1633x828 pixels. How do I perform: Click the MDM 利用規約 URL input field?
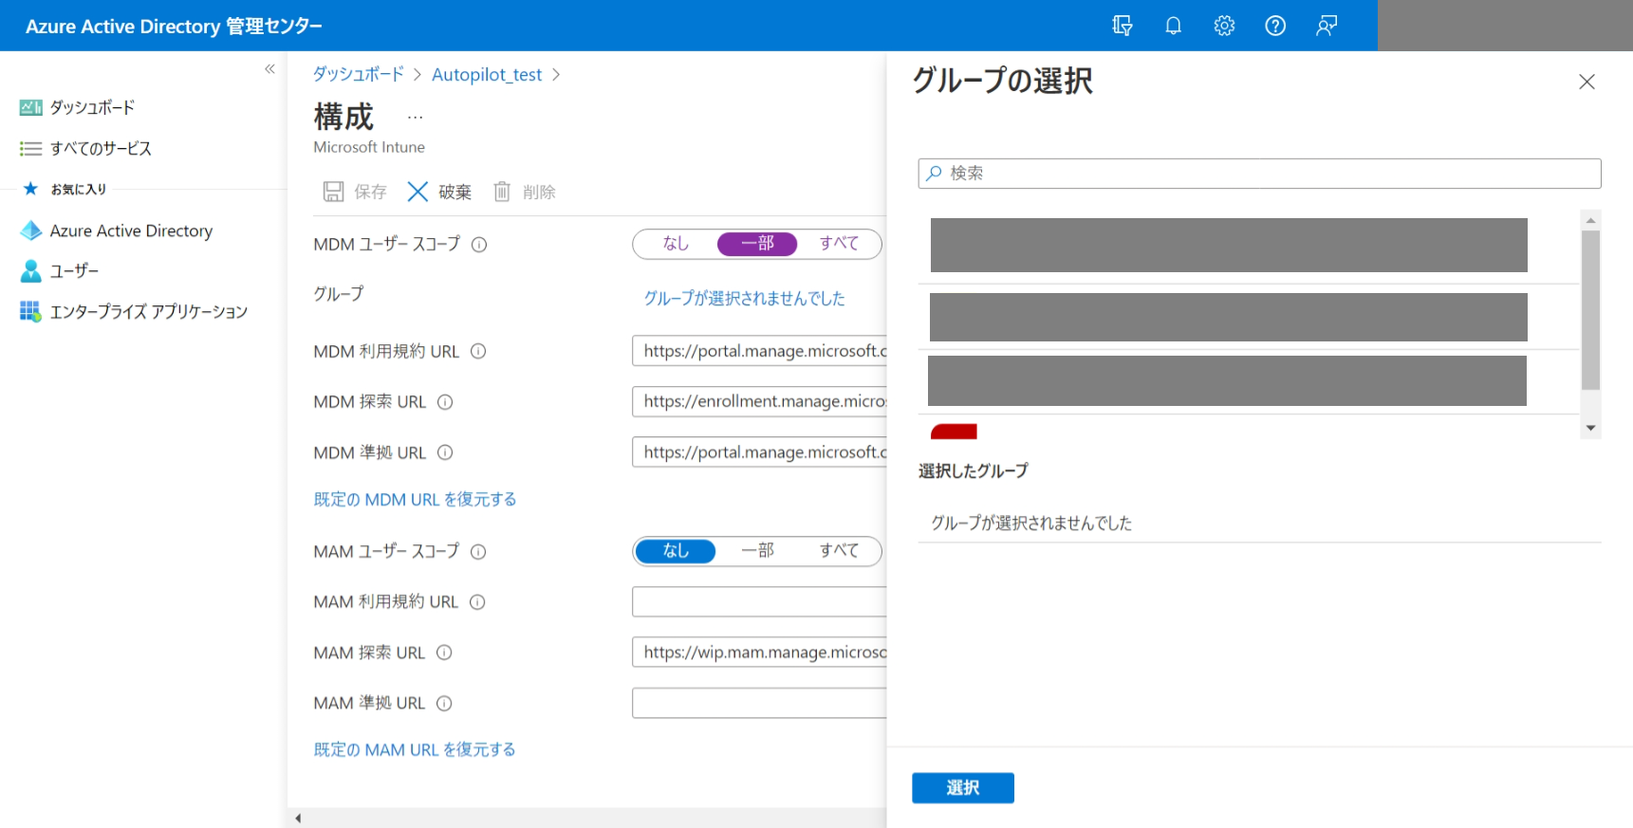click(x=759, y=351)
